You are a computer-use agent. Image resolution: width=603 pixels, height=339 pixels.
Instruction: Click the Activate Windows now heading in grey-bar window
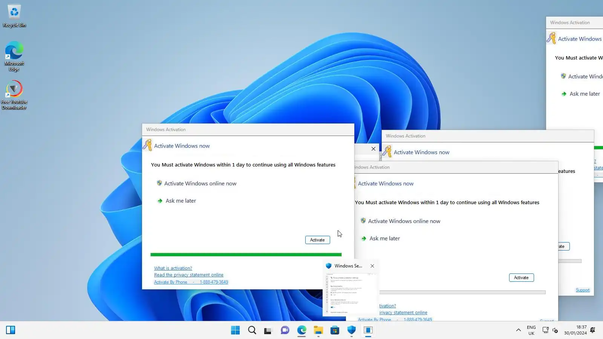coord(386,184)
